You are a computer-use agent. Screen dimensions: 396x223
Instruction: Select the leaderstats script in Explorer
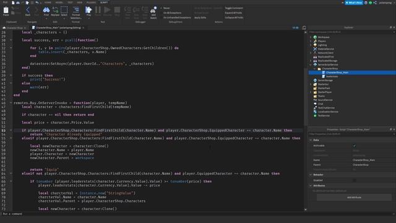tap(332, 76)
